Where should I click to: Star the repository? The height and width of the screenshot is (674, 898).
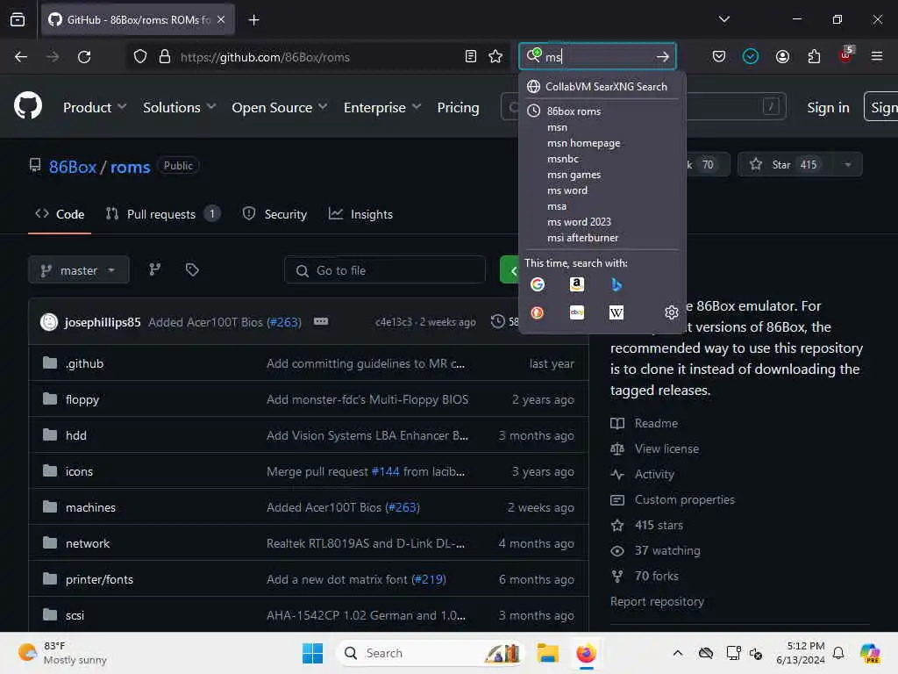[785, 164]
